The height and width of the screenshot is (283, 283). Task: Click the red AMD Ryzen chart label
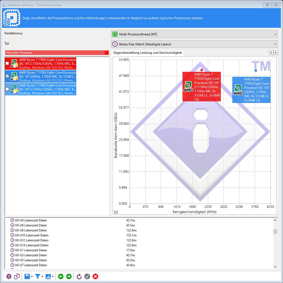tap(202, 87)
